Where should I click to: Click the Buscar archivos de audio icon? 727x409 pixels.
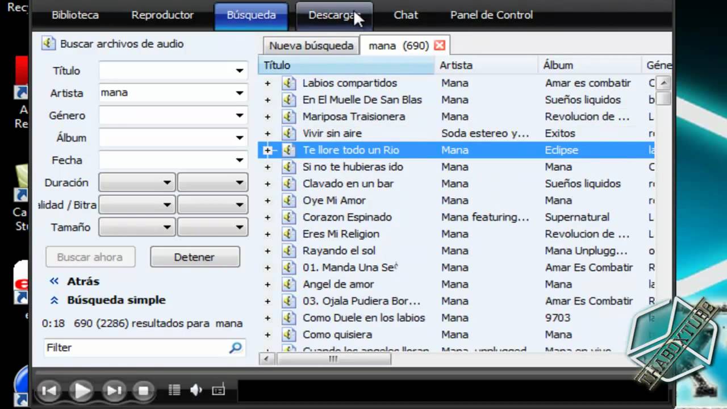48,44
